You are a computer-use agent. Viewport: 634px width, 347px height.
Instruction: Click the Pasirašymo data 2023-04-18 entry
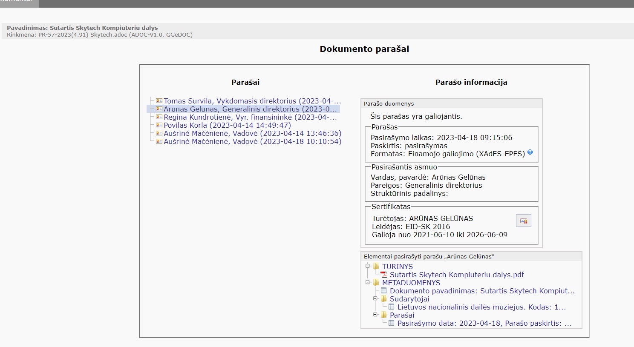tap(484, 323)
